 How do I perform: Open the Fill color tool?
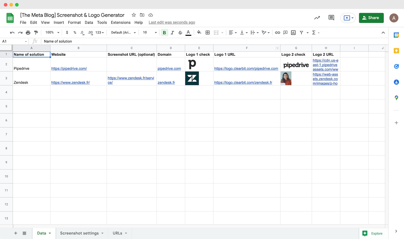click(199, 33)
